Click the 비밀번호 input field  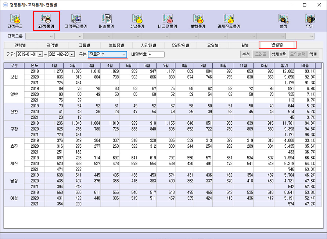click(x=156, y=55)
